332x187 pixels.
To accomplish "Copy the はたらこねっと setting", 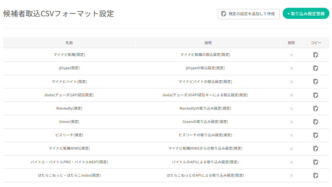I will coord(316,176).
